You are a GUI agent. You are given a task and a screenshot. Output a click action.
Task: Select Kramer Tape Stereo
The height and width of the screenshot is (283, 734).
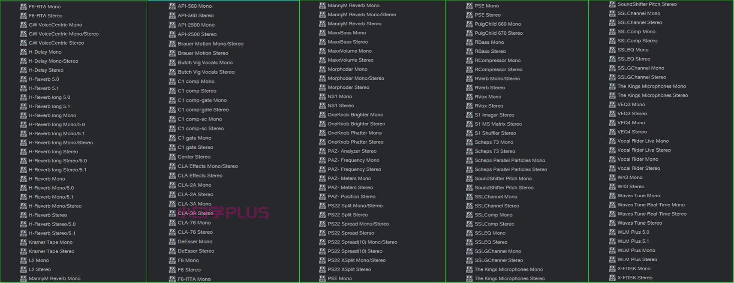(x=51, y=251)
